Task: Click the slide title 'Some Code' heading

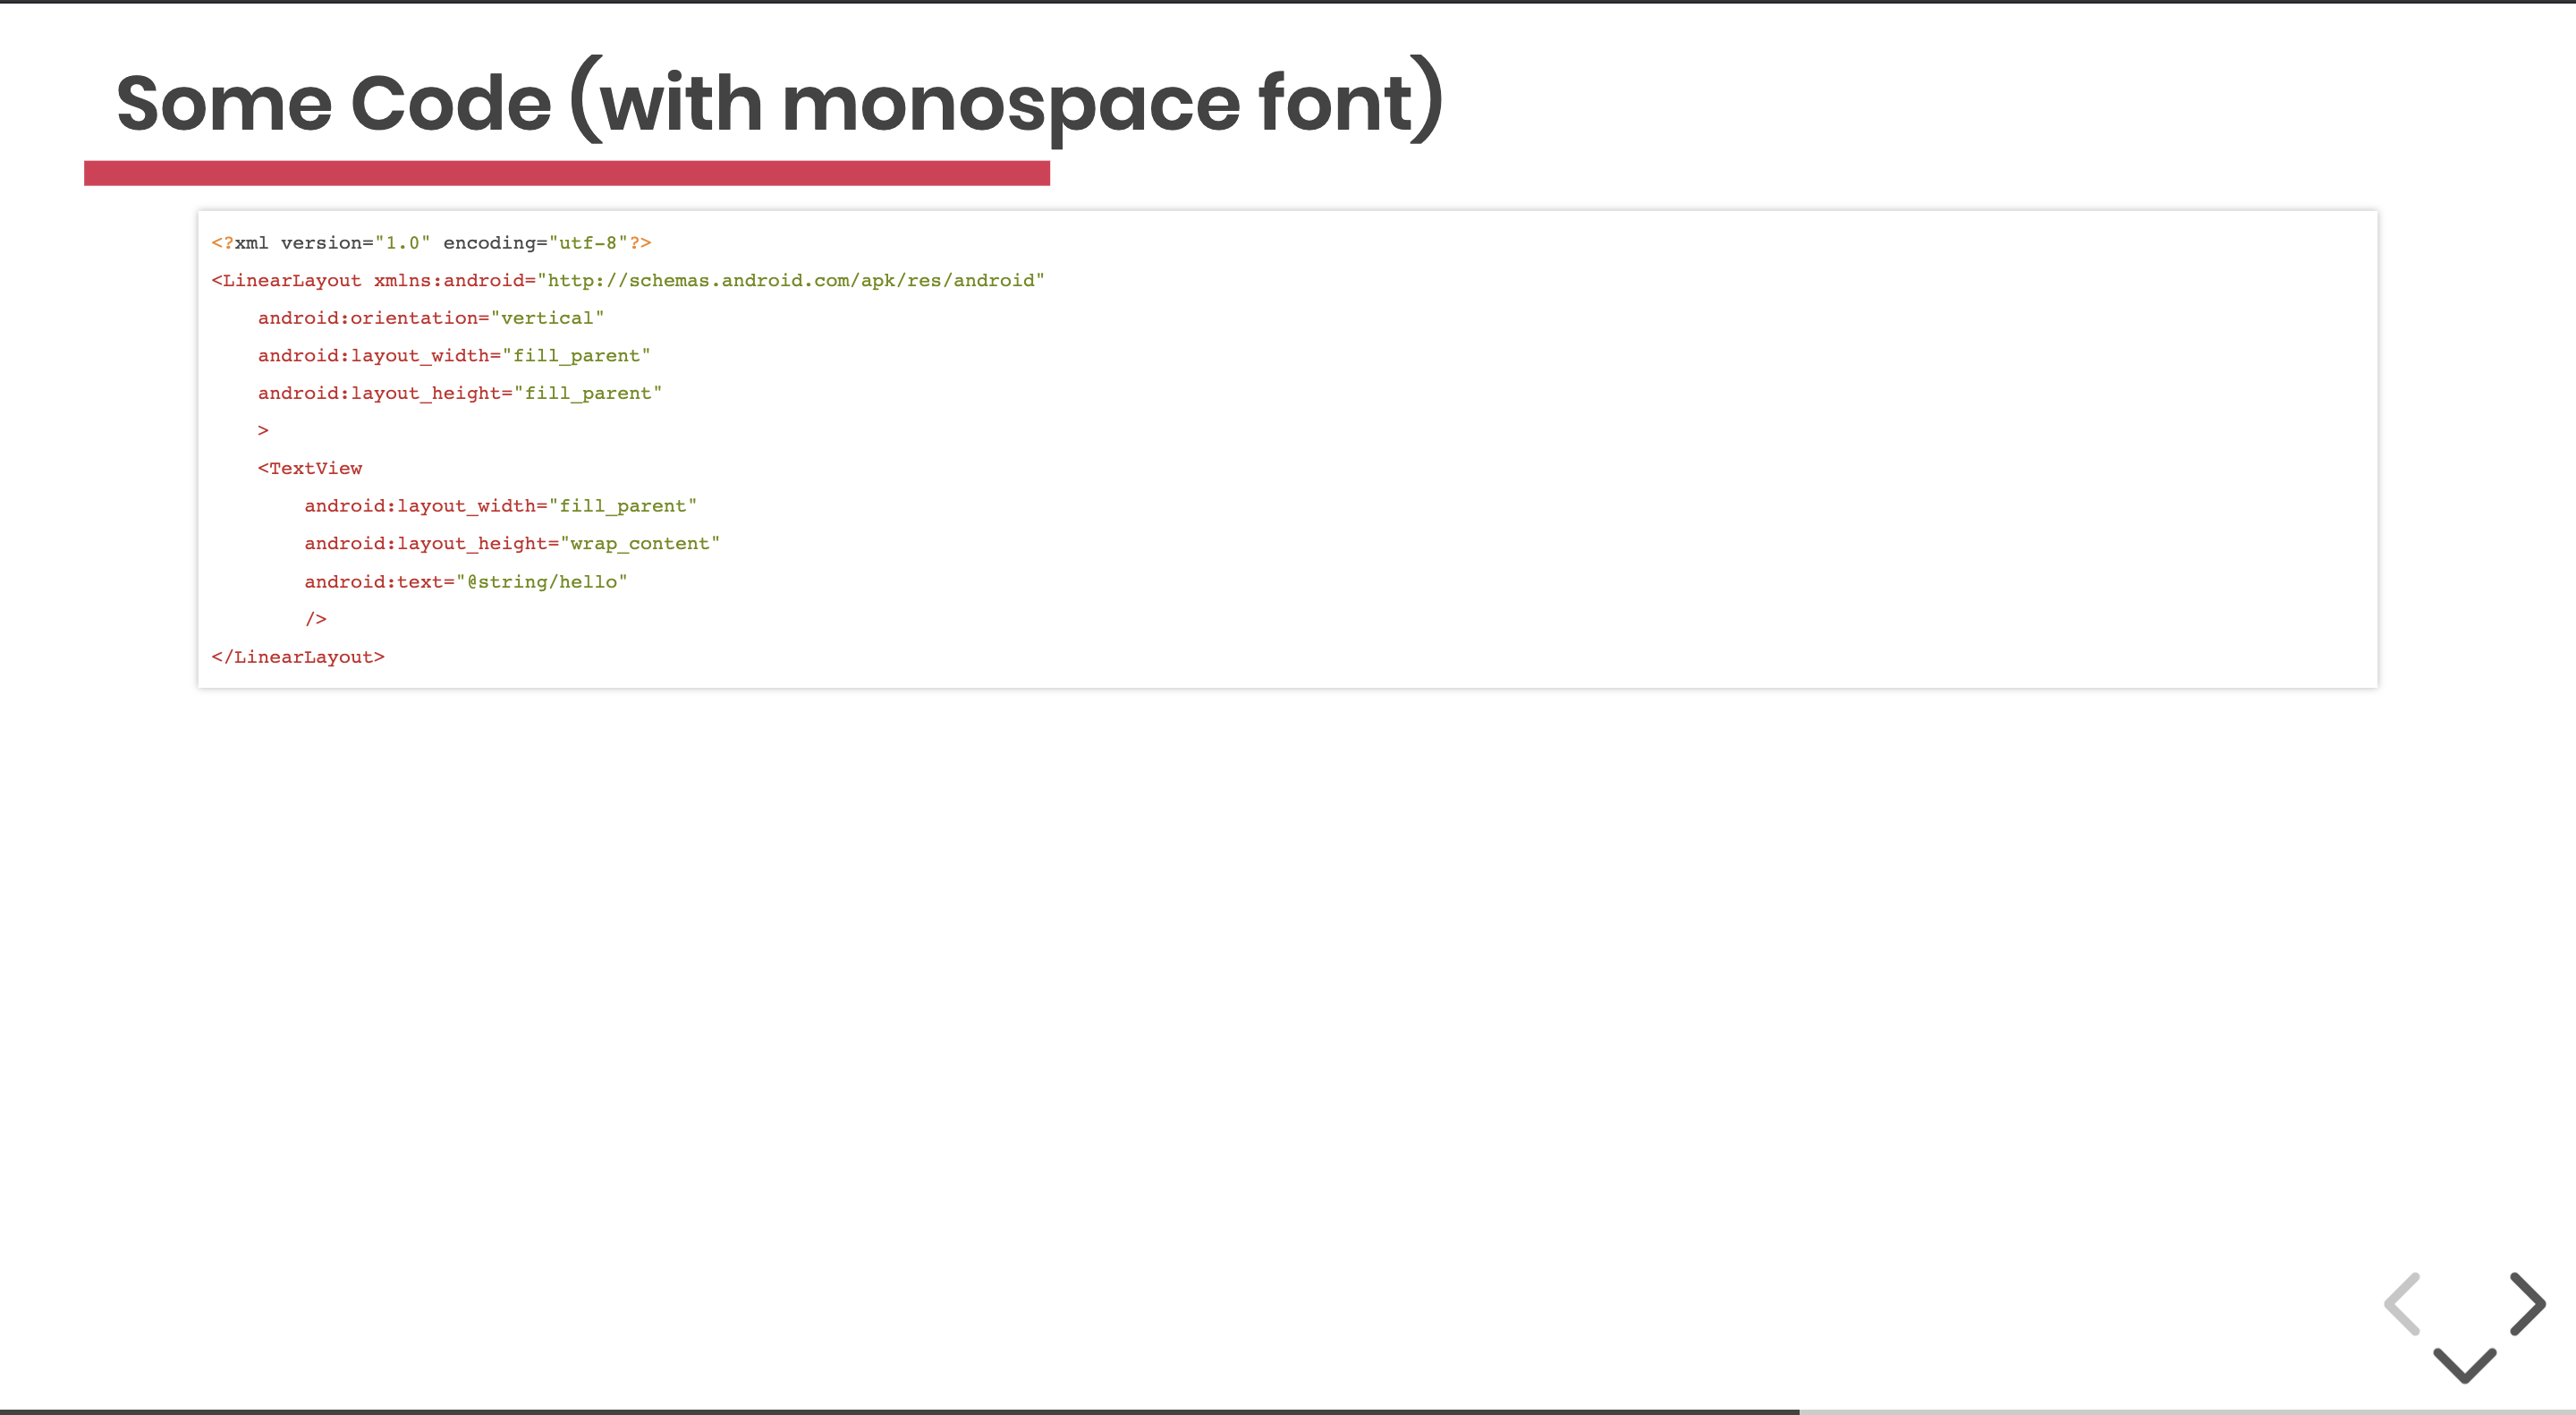Action: click(x=778, y=103)
